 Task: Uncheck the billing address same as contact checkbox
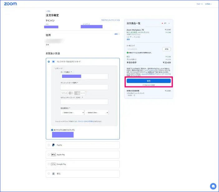[x=52, y=130]
